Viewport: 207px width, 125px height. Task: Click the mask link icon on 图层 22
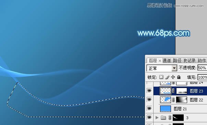173,100
